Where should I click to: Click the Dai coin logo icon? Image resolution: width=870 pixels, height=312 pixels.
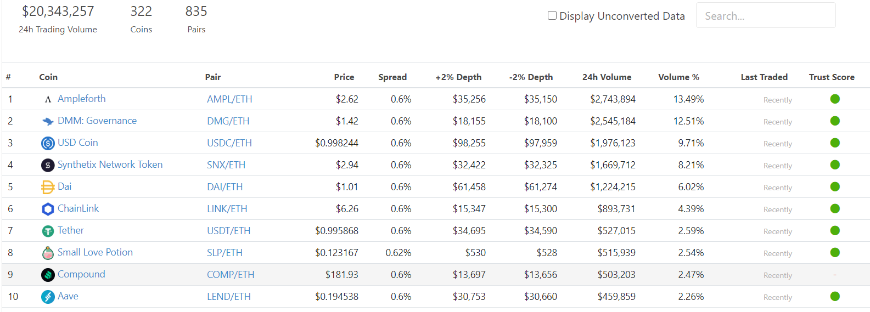(48, 187)
